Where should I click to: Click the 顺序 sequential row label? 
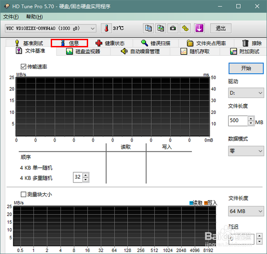(x=26, y=157)
